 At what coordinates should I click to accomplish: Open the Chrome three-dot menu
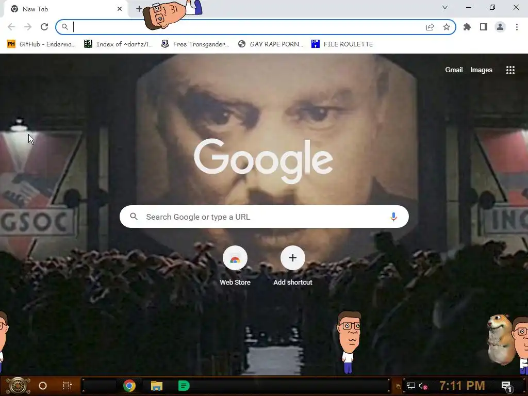[x=517, y=27]
